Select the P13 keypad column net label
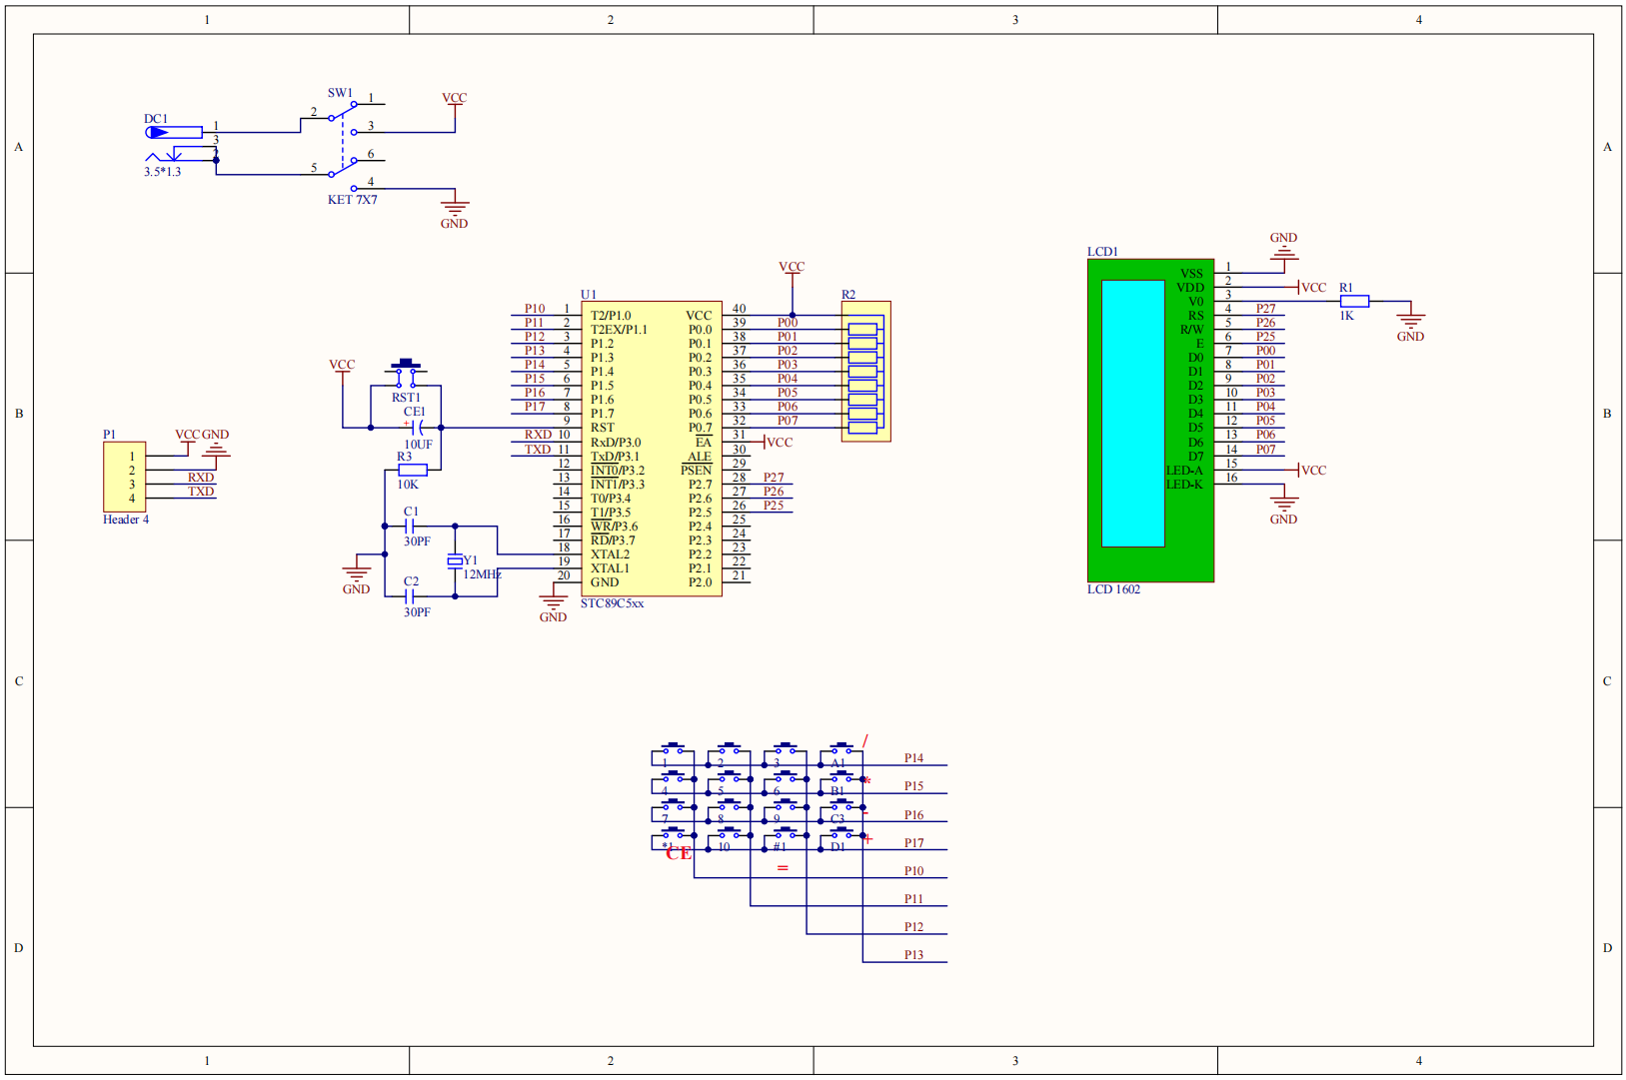This screenshot has width=1626, height=1080. point(913,955)
